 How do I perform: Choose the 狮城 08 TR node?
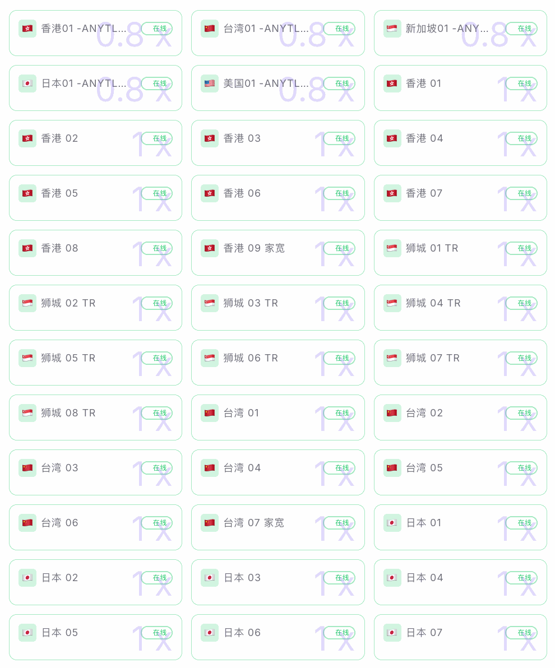(x=95, y=417)
